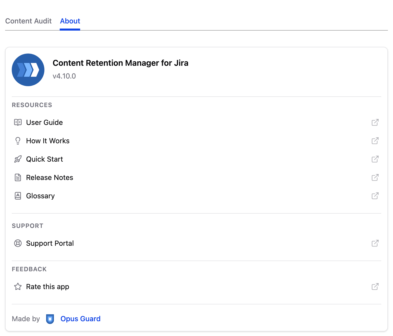Click the Opus Guard shield logo
393x336 pixels.
click(x=50, y=319)
